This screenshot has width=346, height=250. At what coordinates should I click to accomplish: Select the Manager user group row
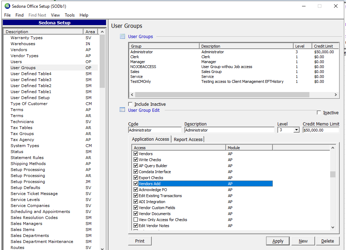pos(234,62)
